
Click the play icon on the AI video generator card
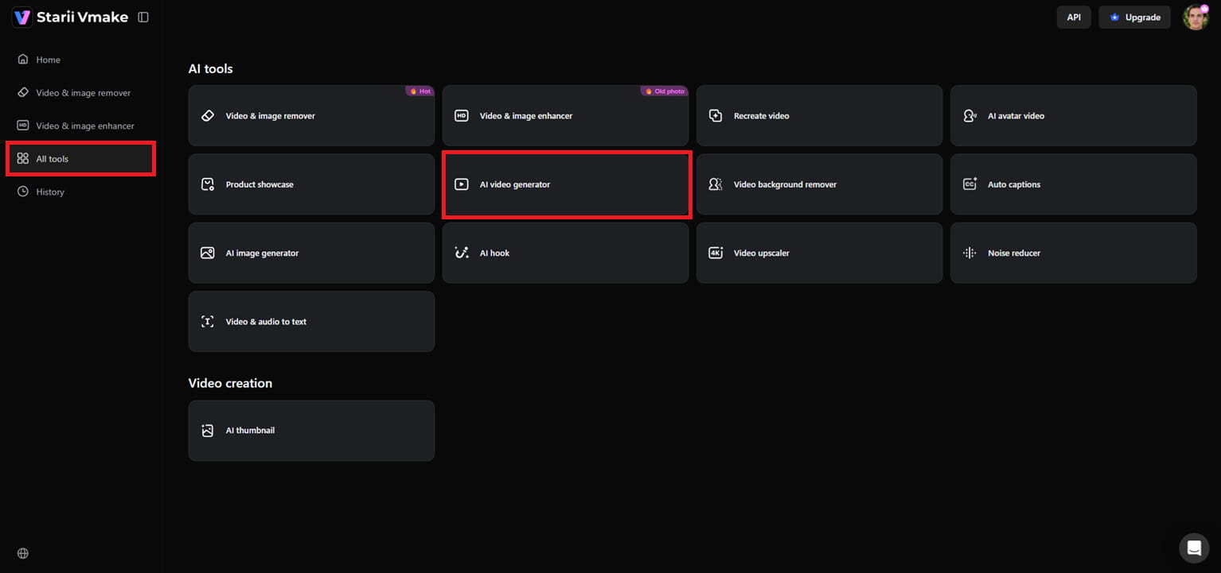coord(462,184)
